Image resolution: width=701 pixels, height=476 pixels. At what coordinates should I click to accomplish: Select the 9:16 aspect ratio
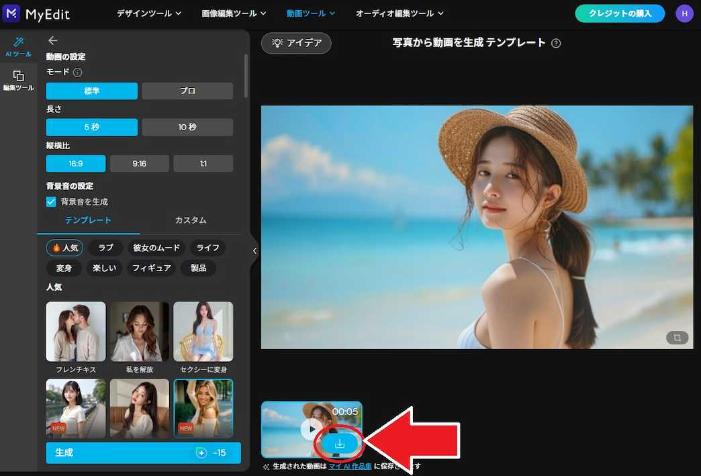tap(139, 163)
